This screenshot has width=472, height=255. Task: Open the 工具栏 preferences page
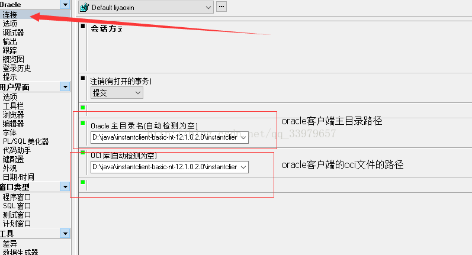pyautogui.click(x=13, y=106)
